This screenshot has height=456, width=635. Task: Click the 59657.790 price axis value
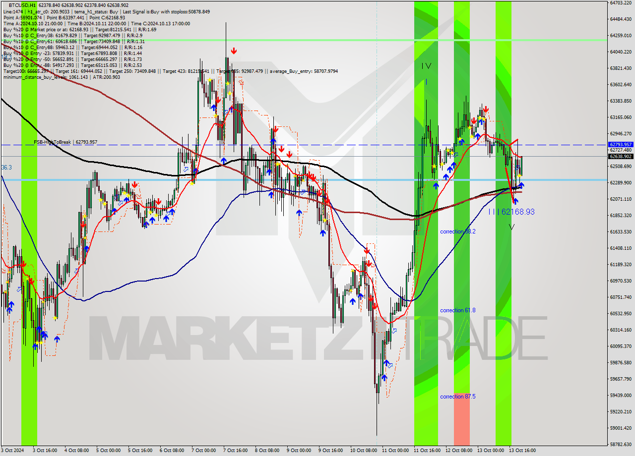tap(620, 379)
